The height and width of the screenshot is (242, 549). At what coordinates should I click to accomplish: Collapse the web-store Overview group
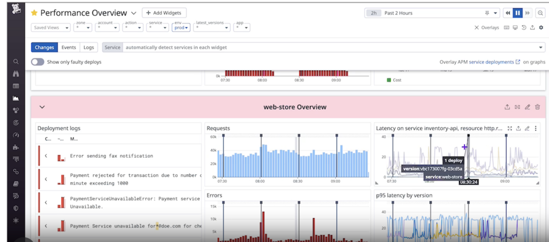[x=42, y=107]
